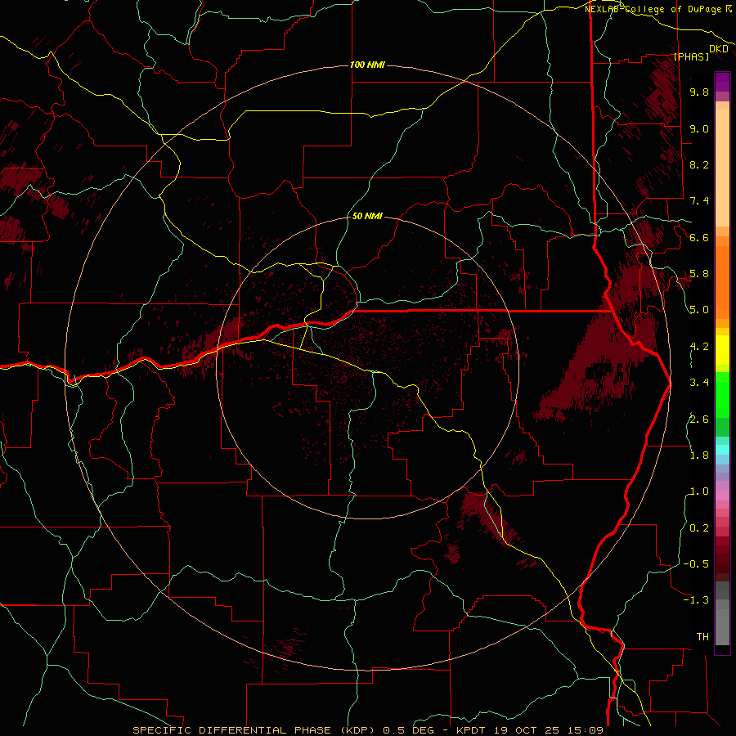
Task: Click the 9.0 value on the color scale
Action: tap(699, 128)
